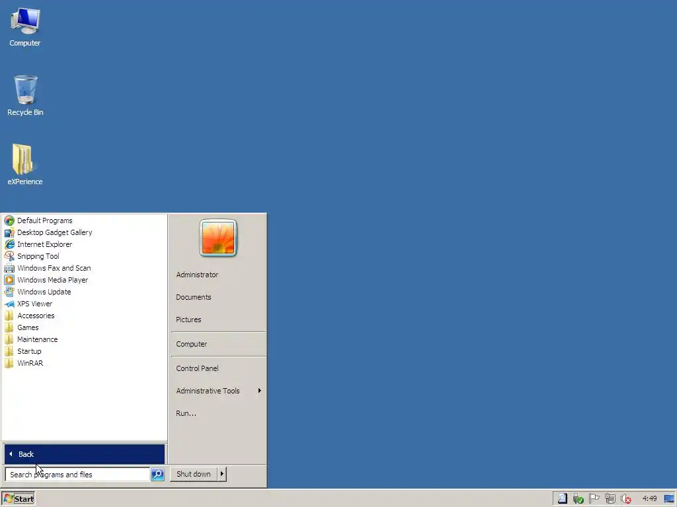Click the Snipping Tool scissors icon

(x=9, y=257)
